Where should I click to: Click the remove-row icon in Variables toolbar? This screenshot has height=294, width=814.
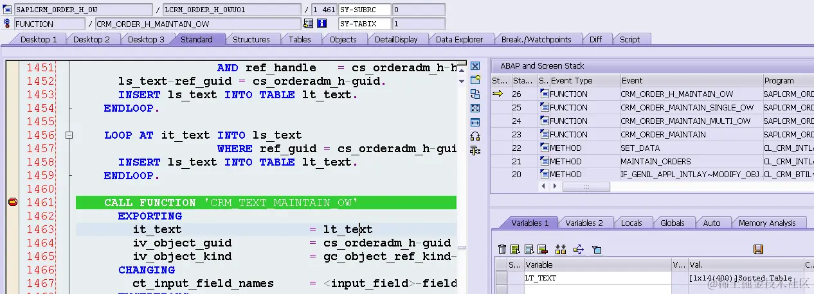click(x=542, y=249)
